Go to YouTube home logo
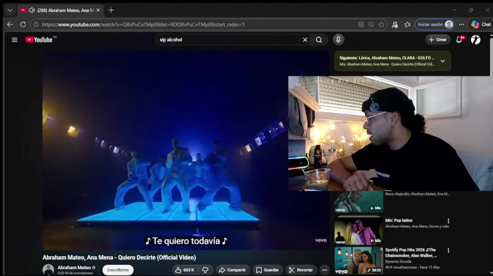The image size is (493, 276). coord(39,40)
